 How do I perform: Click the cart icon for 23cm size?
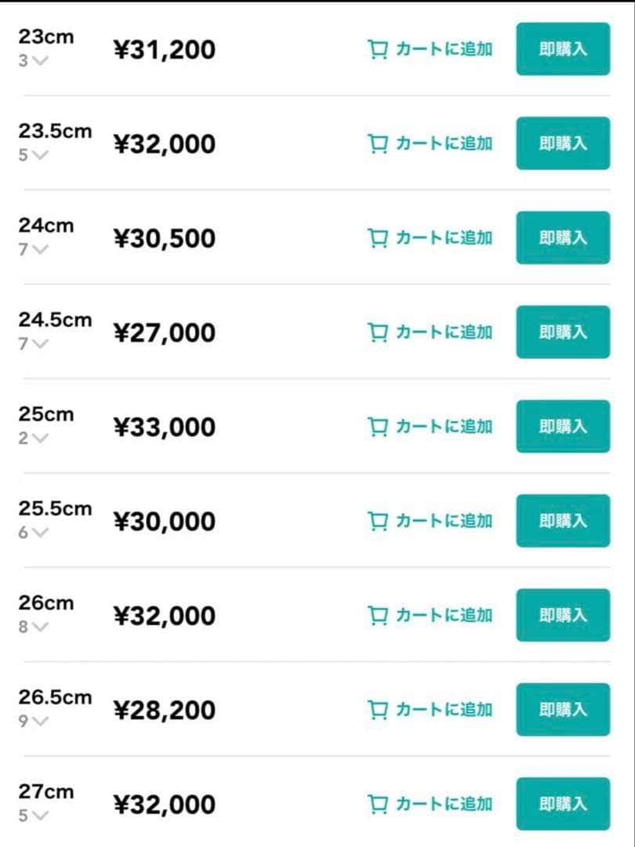coord(378,49)
